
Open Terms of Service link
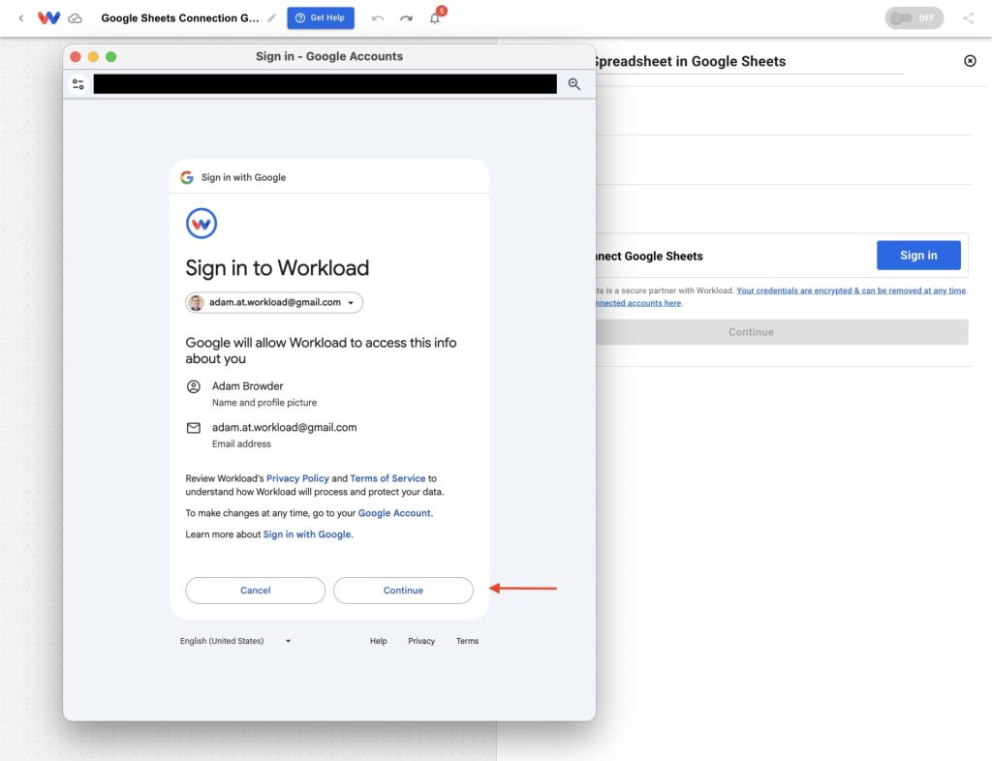click(387, 478)
